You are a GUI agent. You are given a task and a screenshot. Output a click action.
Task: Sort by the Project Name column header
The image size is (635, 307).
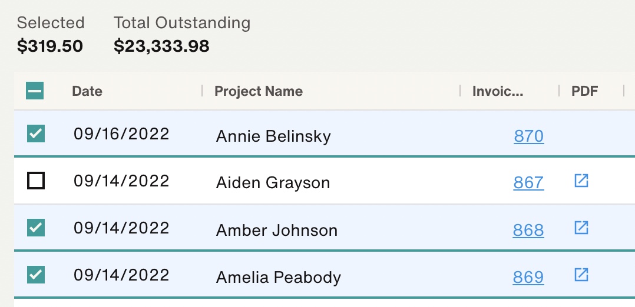pyautogui.click(x=259, y=91)
